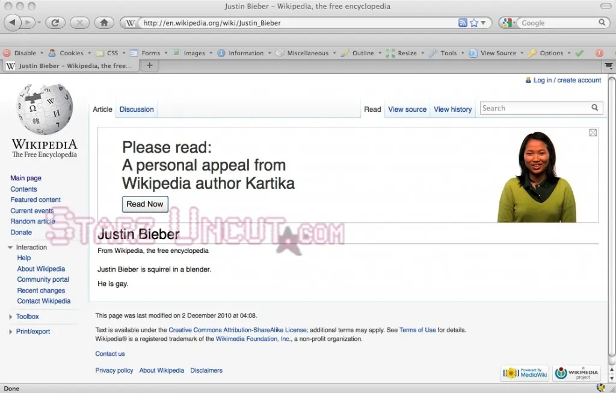
Task: Open the Help sidebar link
Action: [x=24, y=258]
